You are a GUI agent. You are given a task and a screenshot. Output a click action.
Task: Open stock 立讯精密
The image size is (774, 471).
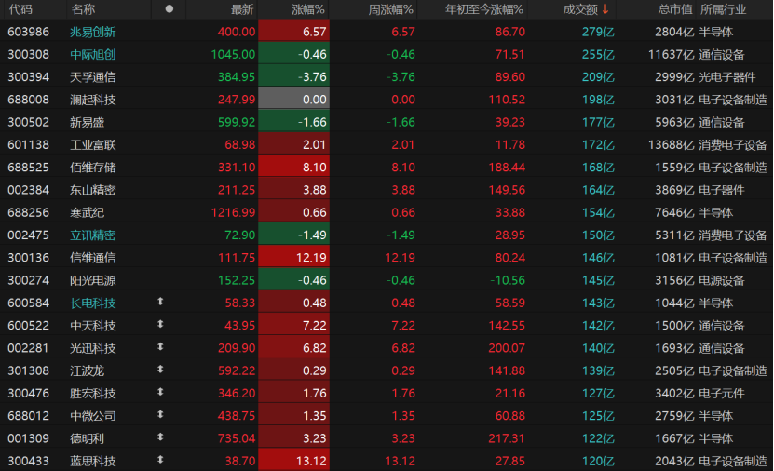[x=93, y=235]
